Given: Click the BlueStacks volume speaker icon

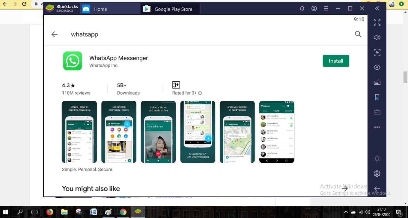Looking at the screenshot, I should [x=377, y=37].
